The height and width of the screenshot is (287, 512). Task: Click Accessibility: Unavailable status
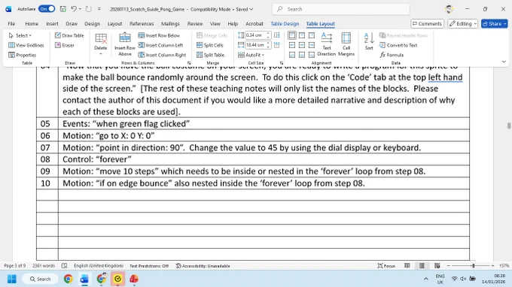click(203, 266)
